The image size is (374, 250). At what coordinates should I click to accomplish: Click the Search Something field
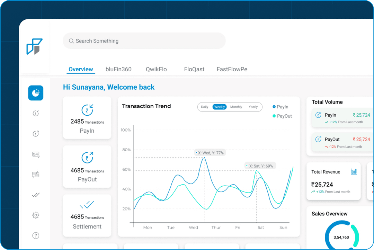[x=144, y=41]
